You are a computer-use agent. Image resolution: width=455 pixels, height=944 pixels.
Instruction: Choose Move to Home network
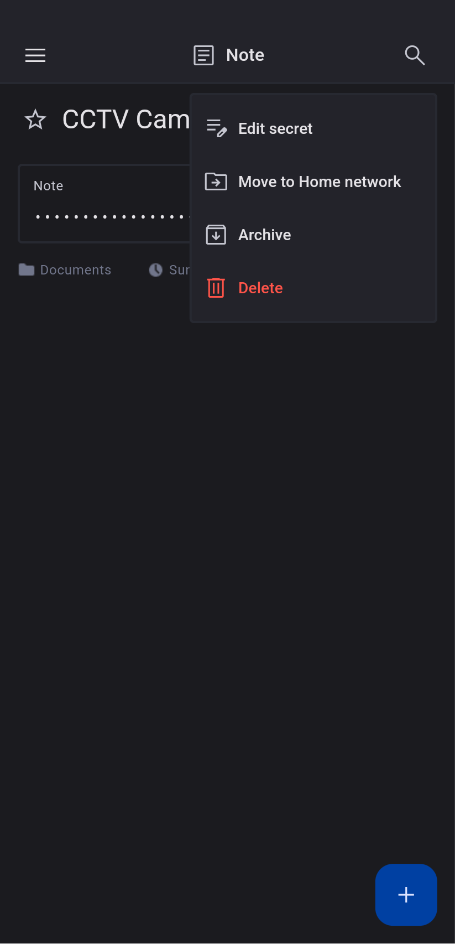pos(313,181)
